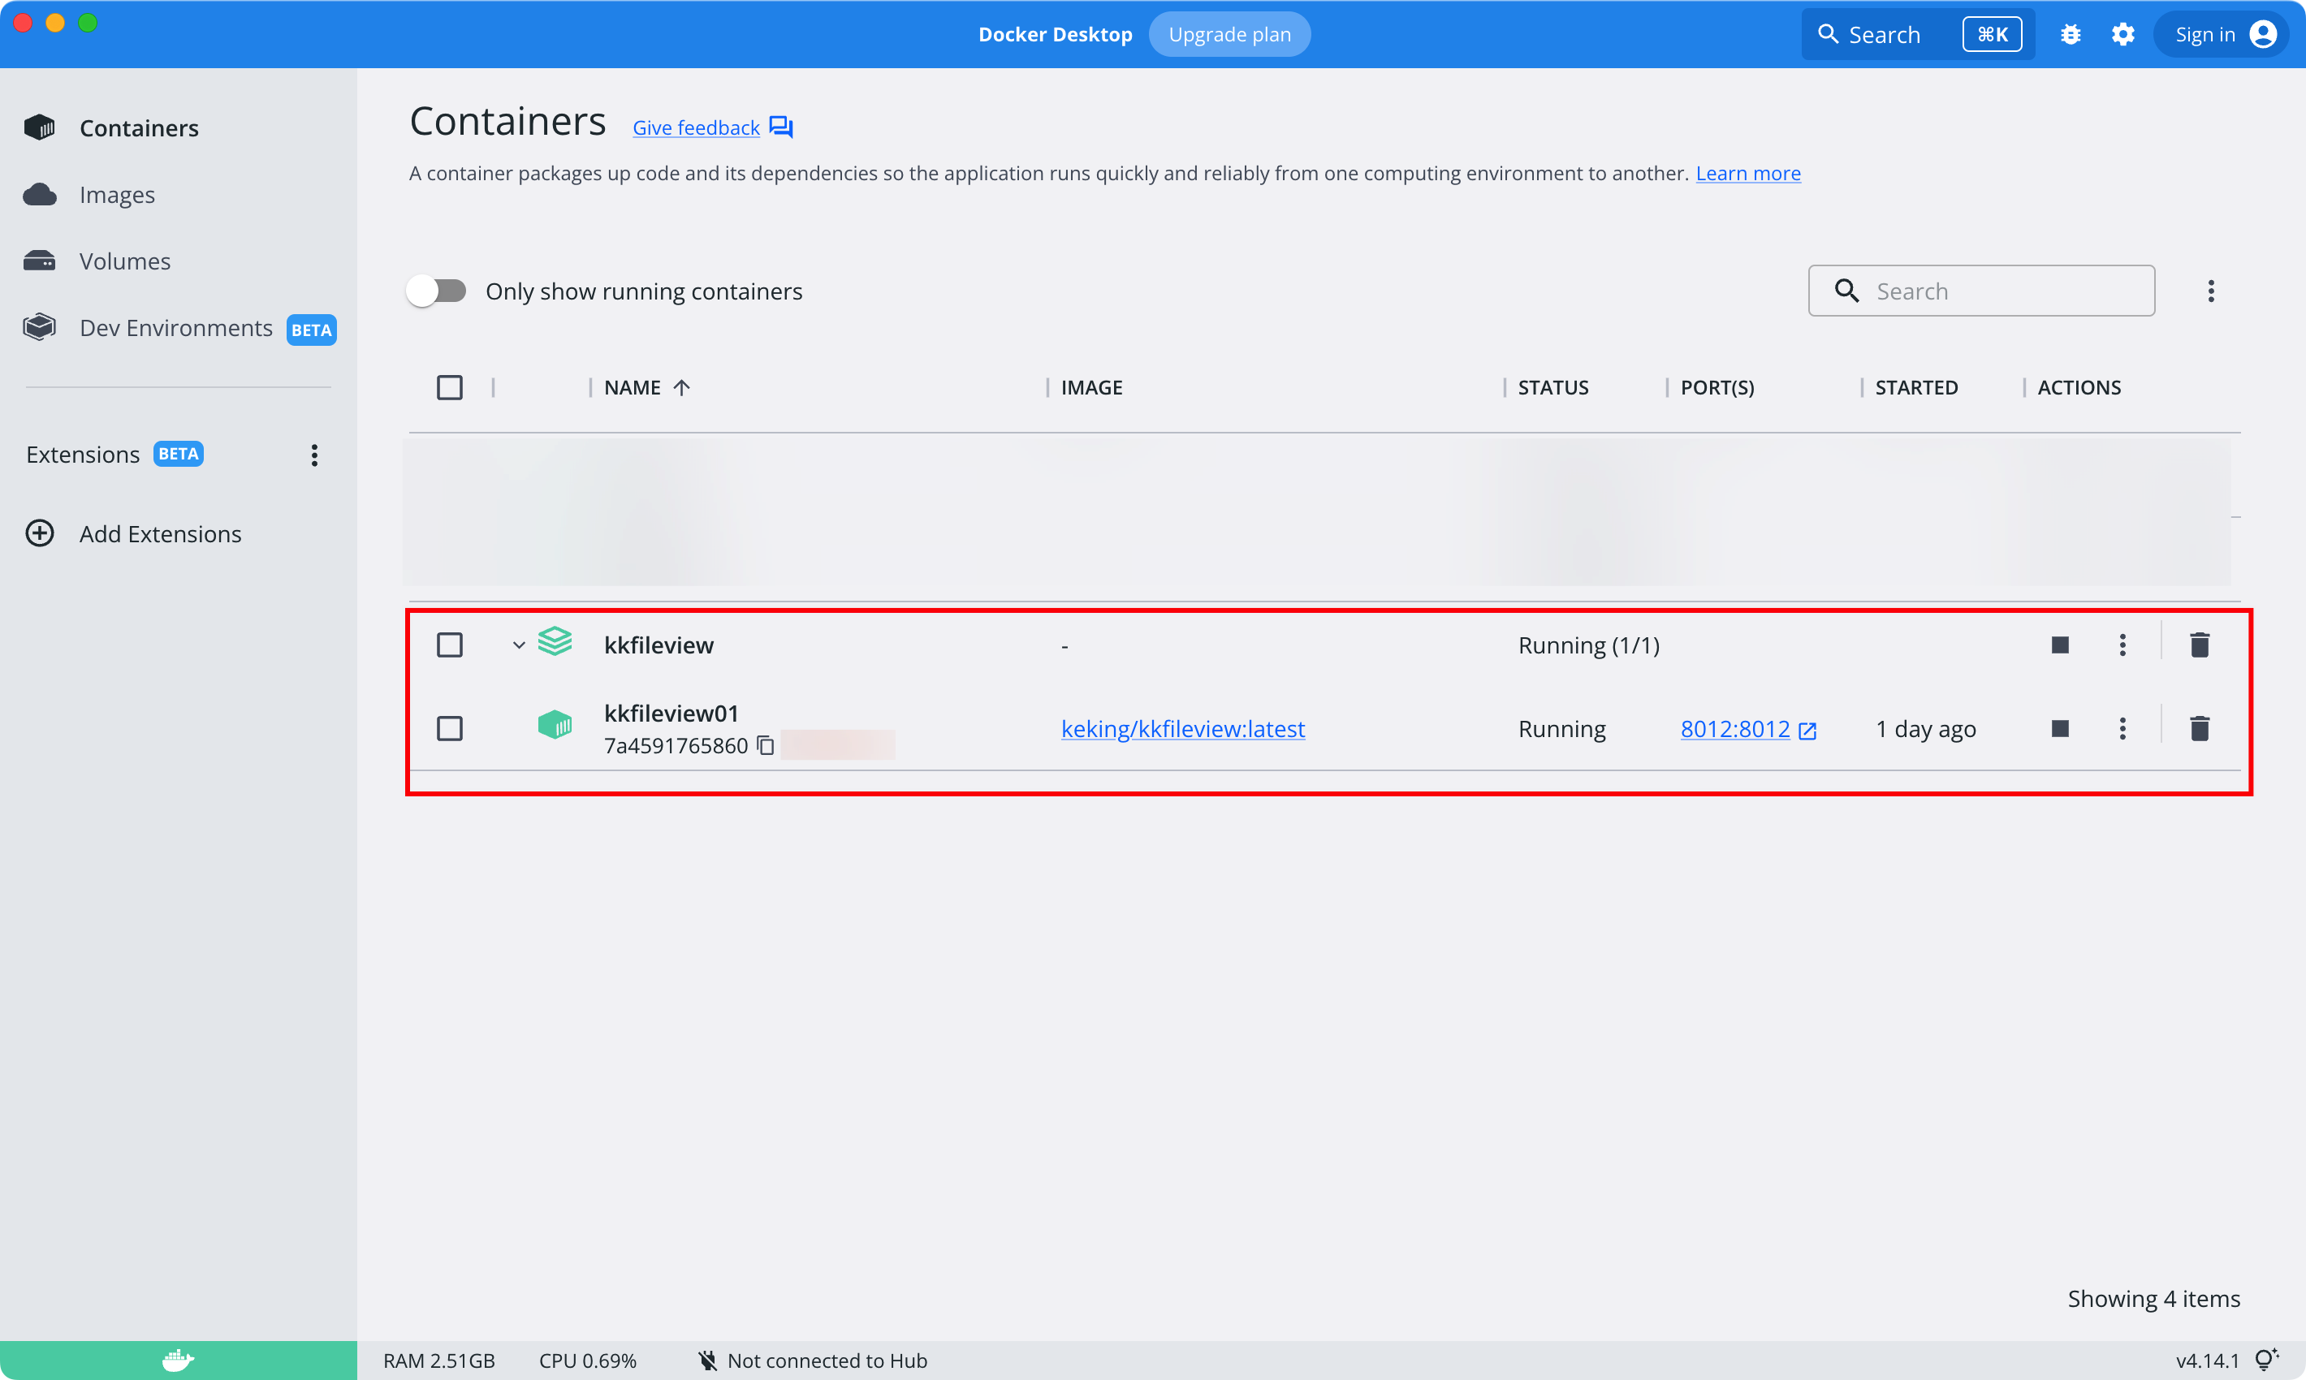Click the Images cloud icon
Viewport: 2306px width, 1380px height.
tap(40, 194)
